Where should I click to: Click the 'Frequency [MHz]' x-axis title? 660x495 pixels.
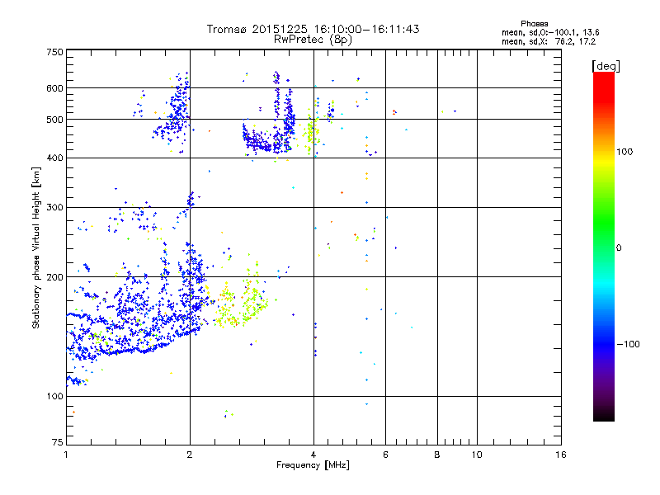pos(313,465)
